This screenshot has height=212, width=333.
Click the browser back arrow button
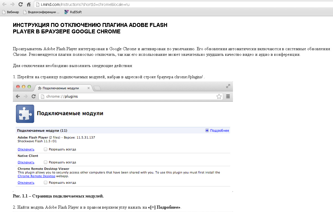tap(4, 4)
